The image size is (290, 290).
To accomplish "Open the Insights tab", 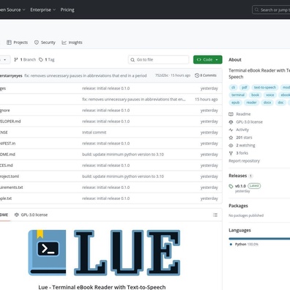I will click(x=72, y=42).
